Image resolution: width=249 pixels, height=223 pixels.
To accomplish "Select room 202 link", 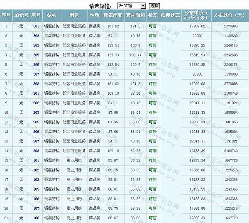I will [x=36, y=103].
